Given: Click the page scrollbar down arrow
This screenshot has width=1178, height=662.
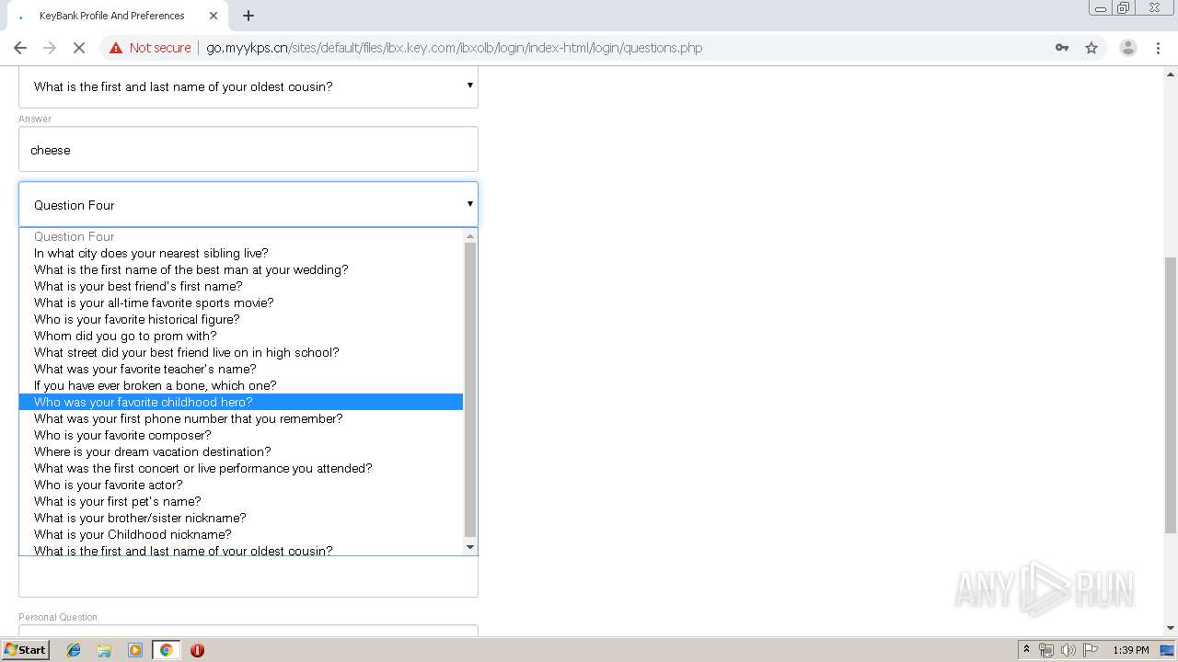Looking at the screenshot, I should point(1171,628).
